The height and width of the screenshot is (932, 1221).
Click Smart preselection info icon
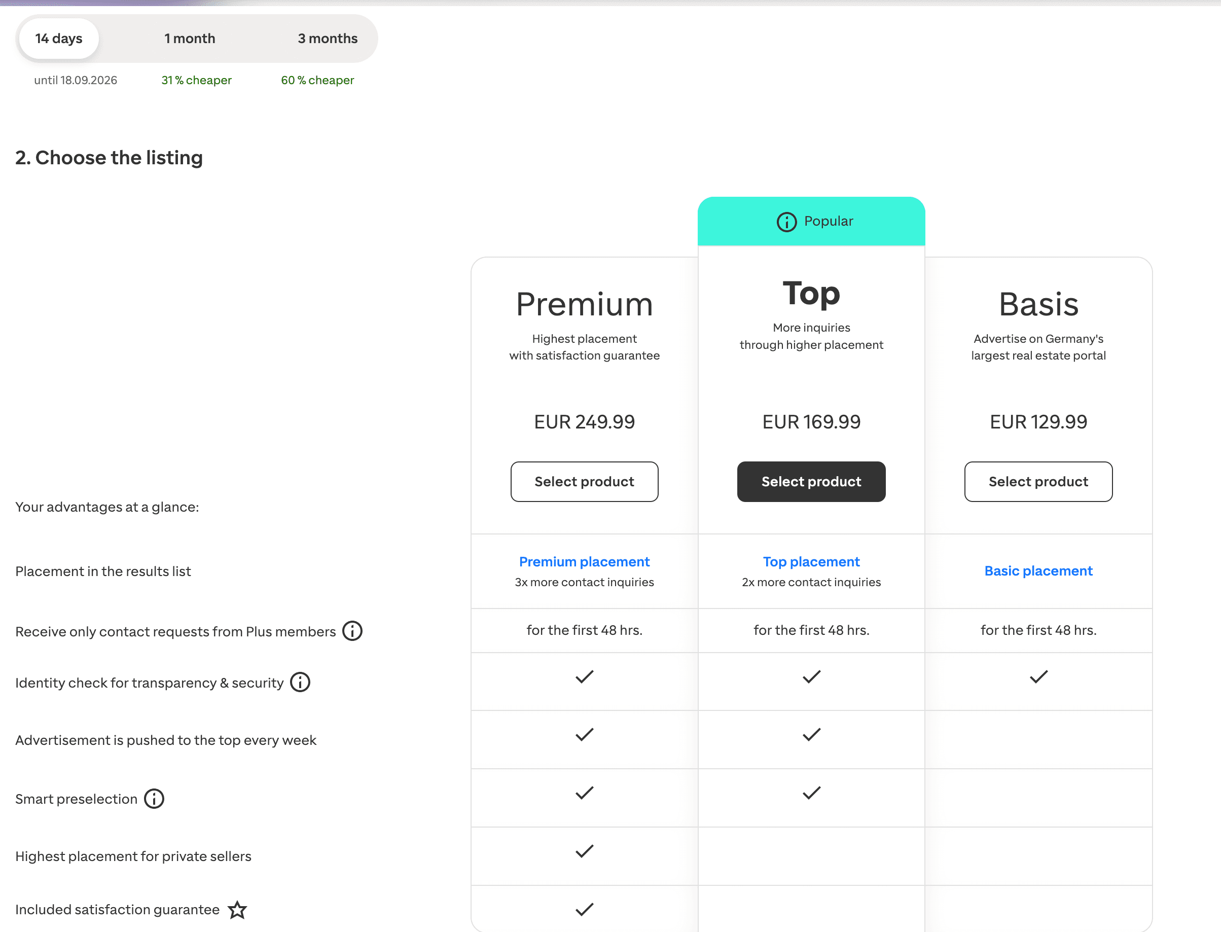tap(154, 799)
